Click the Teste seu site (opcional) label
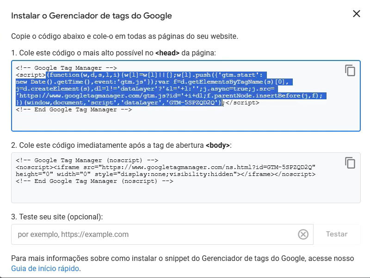370x278 pixels. tap(57, 216)
